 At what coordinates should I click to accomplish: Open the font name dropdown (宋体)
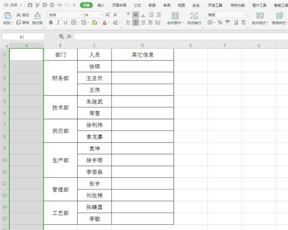click(x=64, y=15)
